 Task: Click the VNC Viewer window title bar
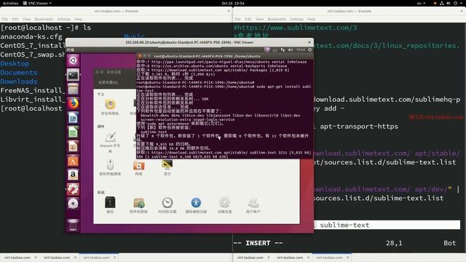click(189, 42)
